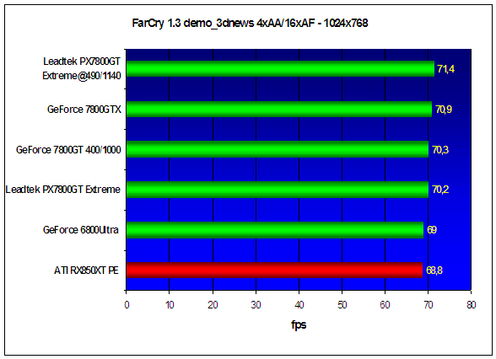Image resolution: width=496 pixels, height=359 pixels.
Task: Select the 70,2 value label
Action: click(440, 190)
